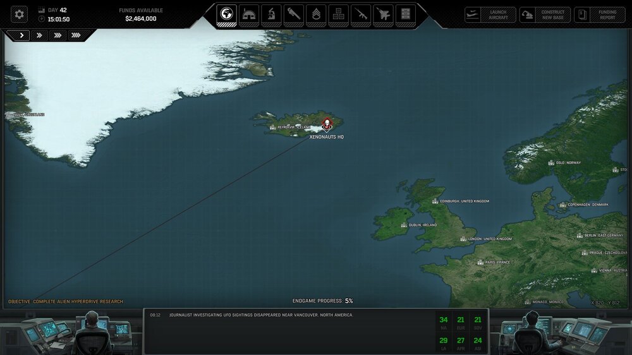Image resolution: width=632 pixels, height=355 pixels.
Task: Click the SOV region panic value 21
Action: (478, 320)
